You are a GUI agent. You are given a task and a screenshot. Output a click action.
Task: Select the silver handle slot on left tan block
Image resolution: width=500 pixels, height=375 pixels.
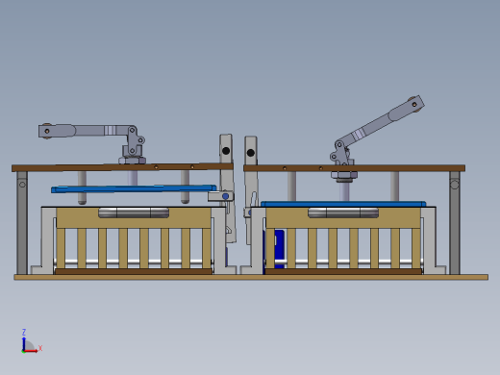[134, 212]
